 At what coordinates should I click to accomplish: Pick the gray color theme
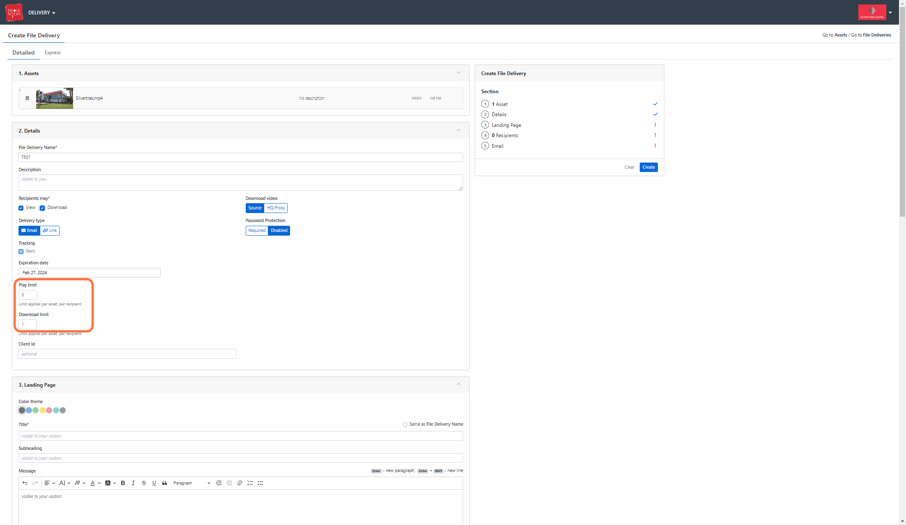(63, 410)
